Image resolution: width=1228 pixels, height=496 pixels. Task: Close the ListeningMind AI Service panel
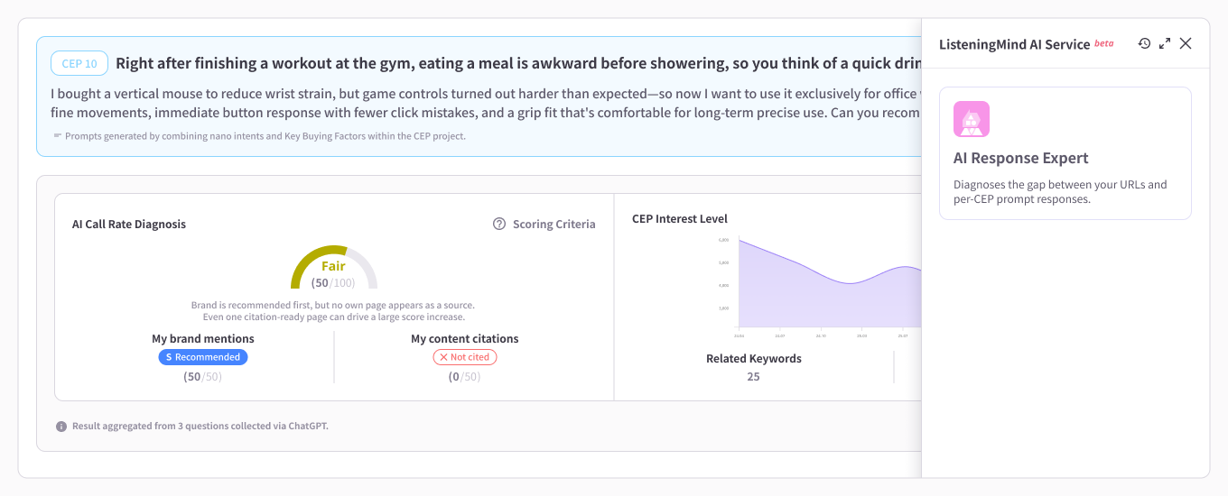pos(1186,43)
